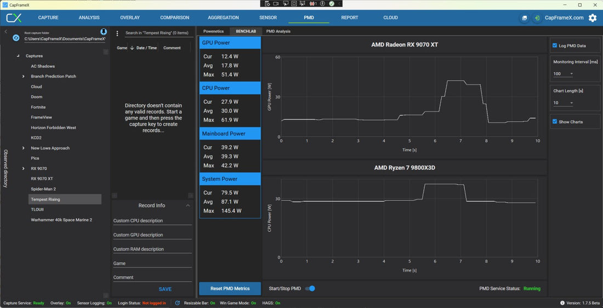Screen dimensions: 603x308
Task: Open settings via the gear icon
Action: point(593,18)
